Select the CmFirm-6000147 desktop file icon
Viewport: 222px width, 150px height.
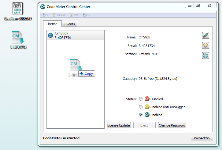coord(18,11)
